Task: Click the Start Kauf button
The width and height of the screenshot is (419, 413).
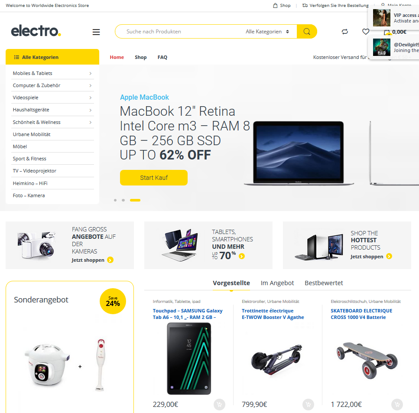Action: (x=154, y=178)
